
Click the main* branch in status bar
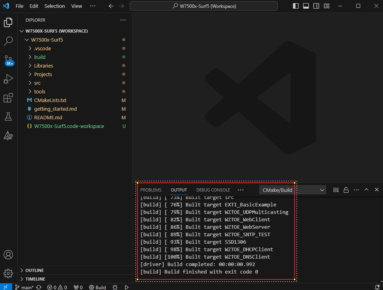[x=24, y=287]
